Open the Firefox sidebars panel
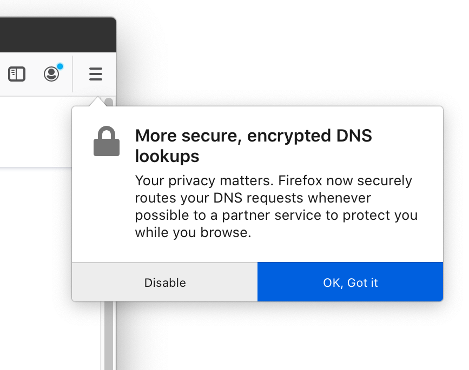This screenshot has height=370, width=469. click(x=17, y=74)
